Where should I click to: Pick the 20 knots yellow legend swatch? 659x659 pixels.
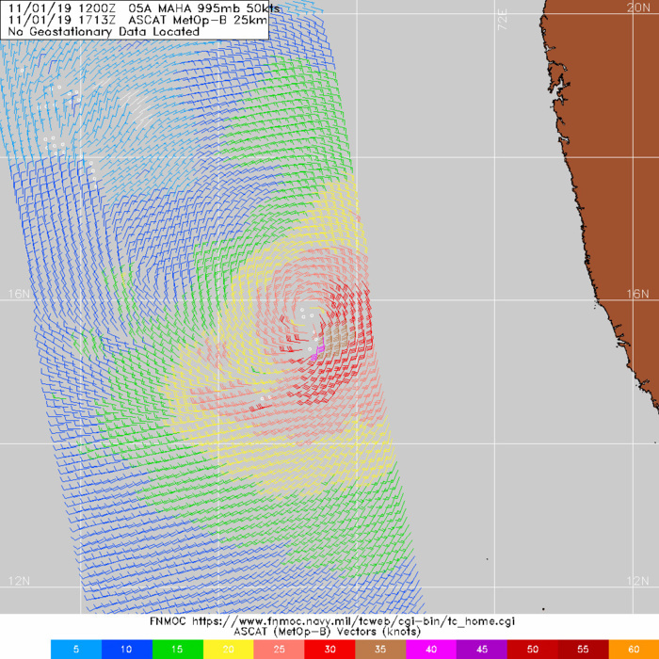click(228, 650)
